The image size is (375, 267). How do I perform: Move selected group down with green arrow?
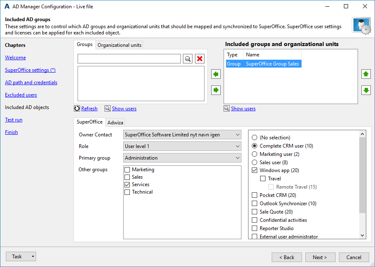pyautogui.click(x=366, y=90)
